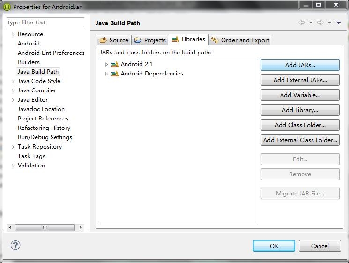Open the forward history dropdown arrow
The width and height of the screenshot is (349, 263).
pos(329,23)
